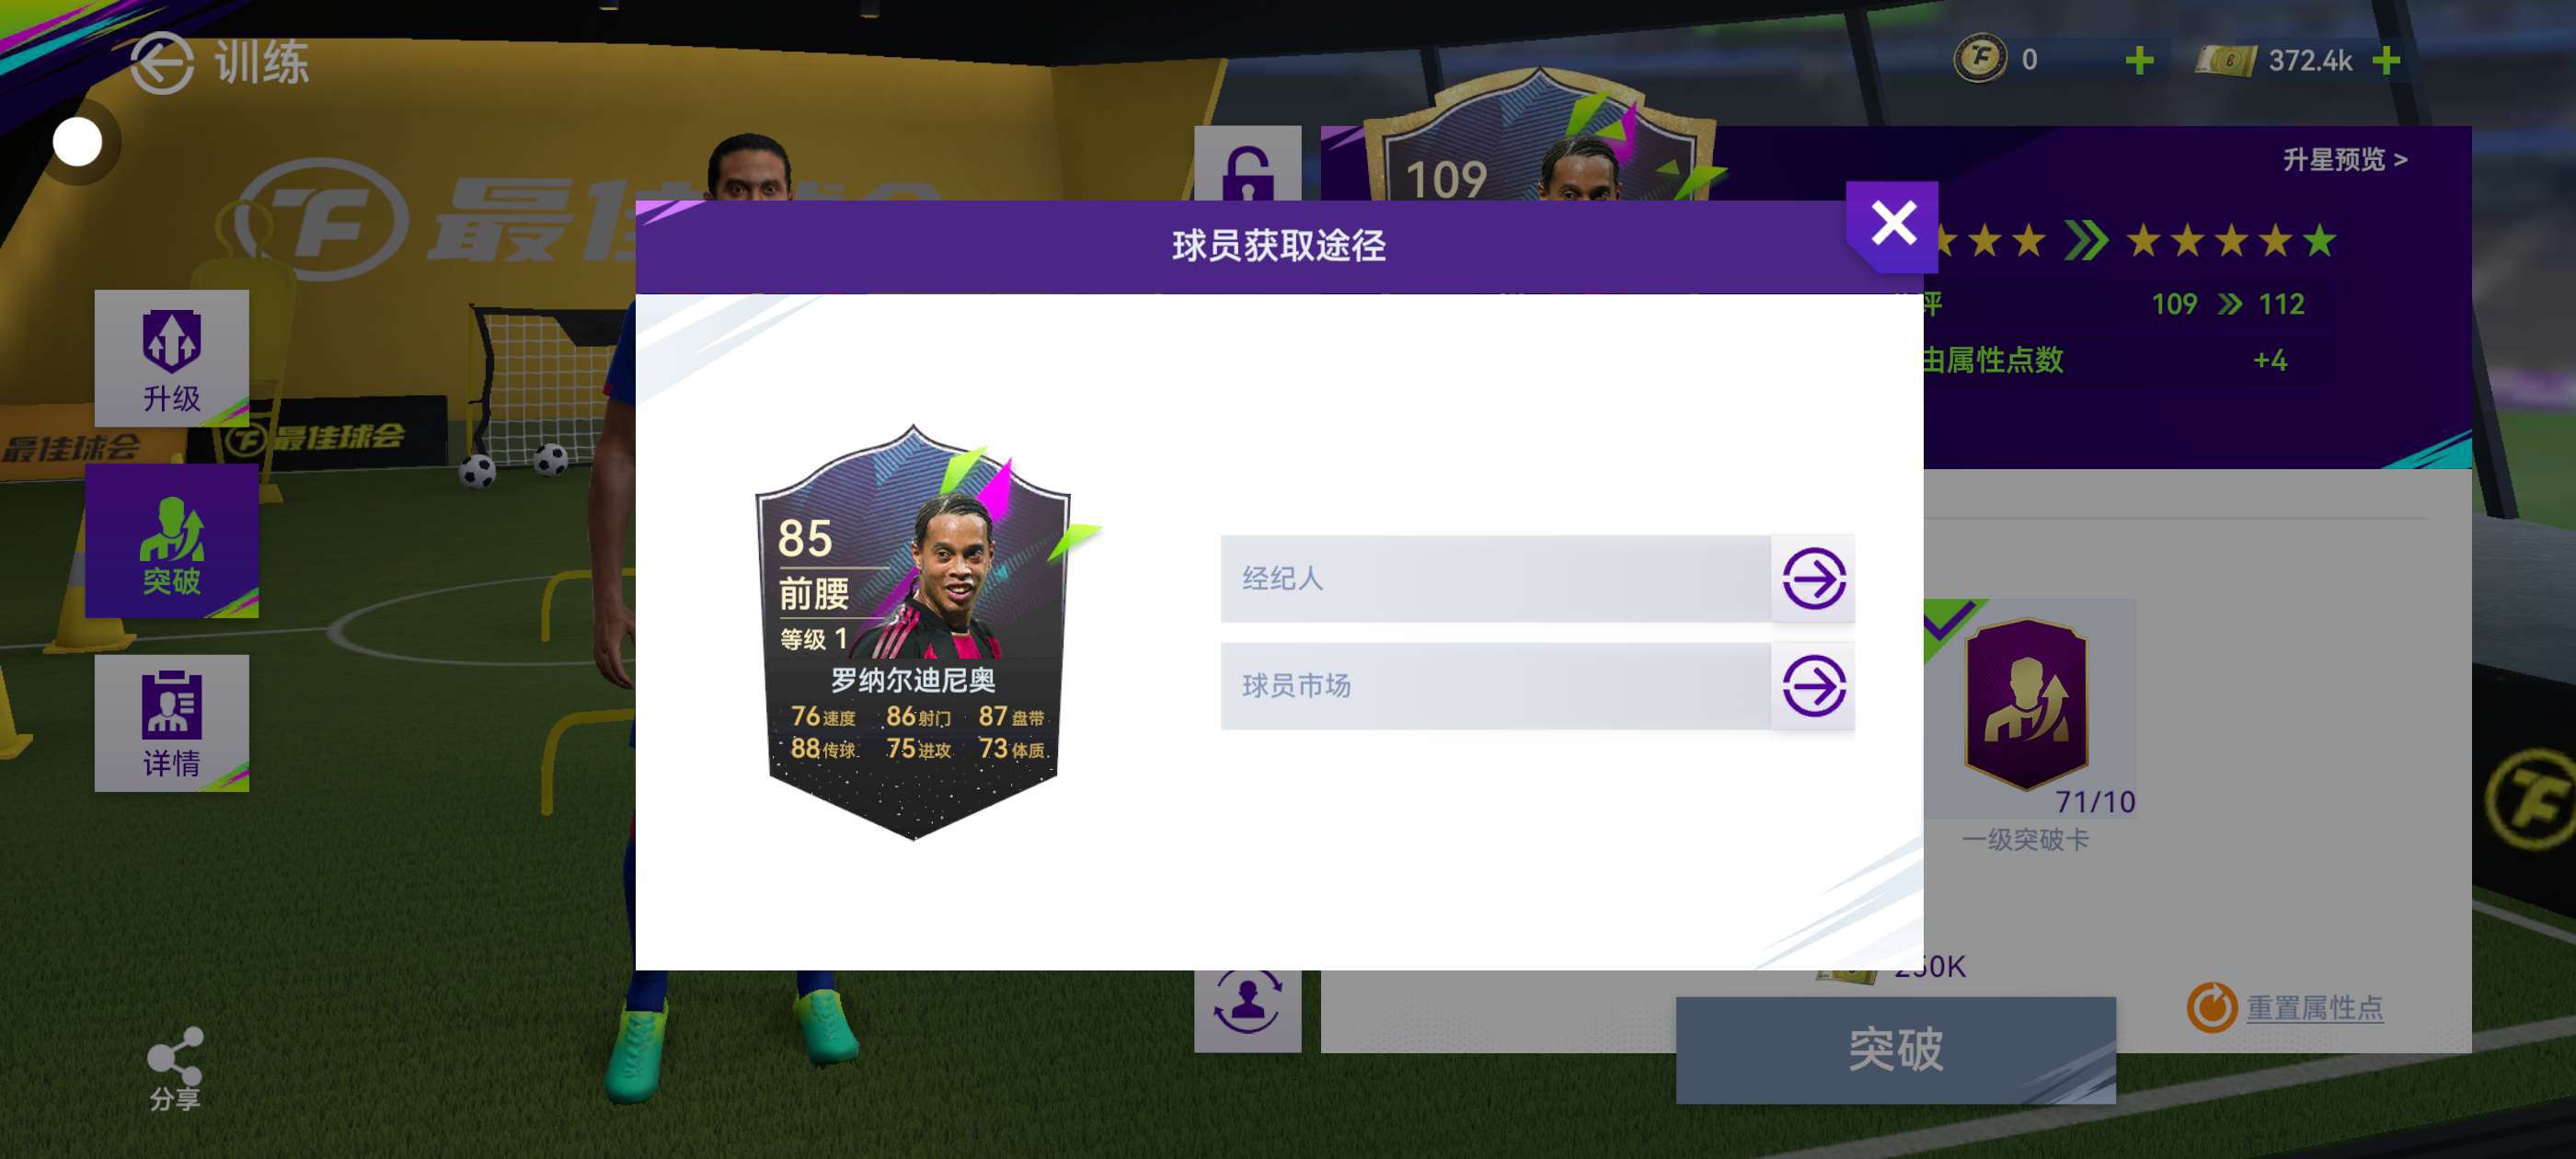The image size is (2576, 1159).
Task: Add cash with green plus icon
Action: point(2386,61)
